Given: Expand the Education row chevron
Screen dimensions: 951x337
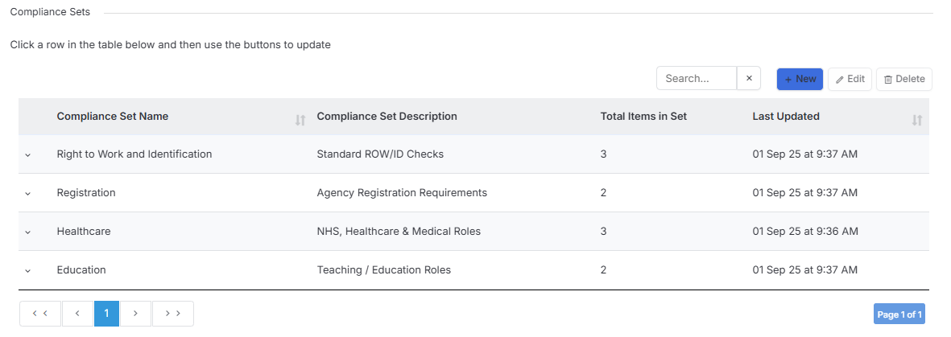Looking at the screenshot, I should [x=27, y=270].
